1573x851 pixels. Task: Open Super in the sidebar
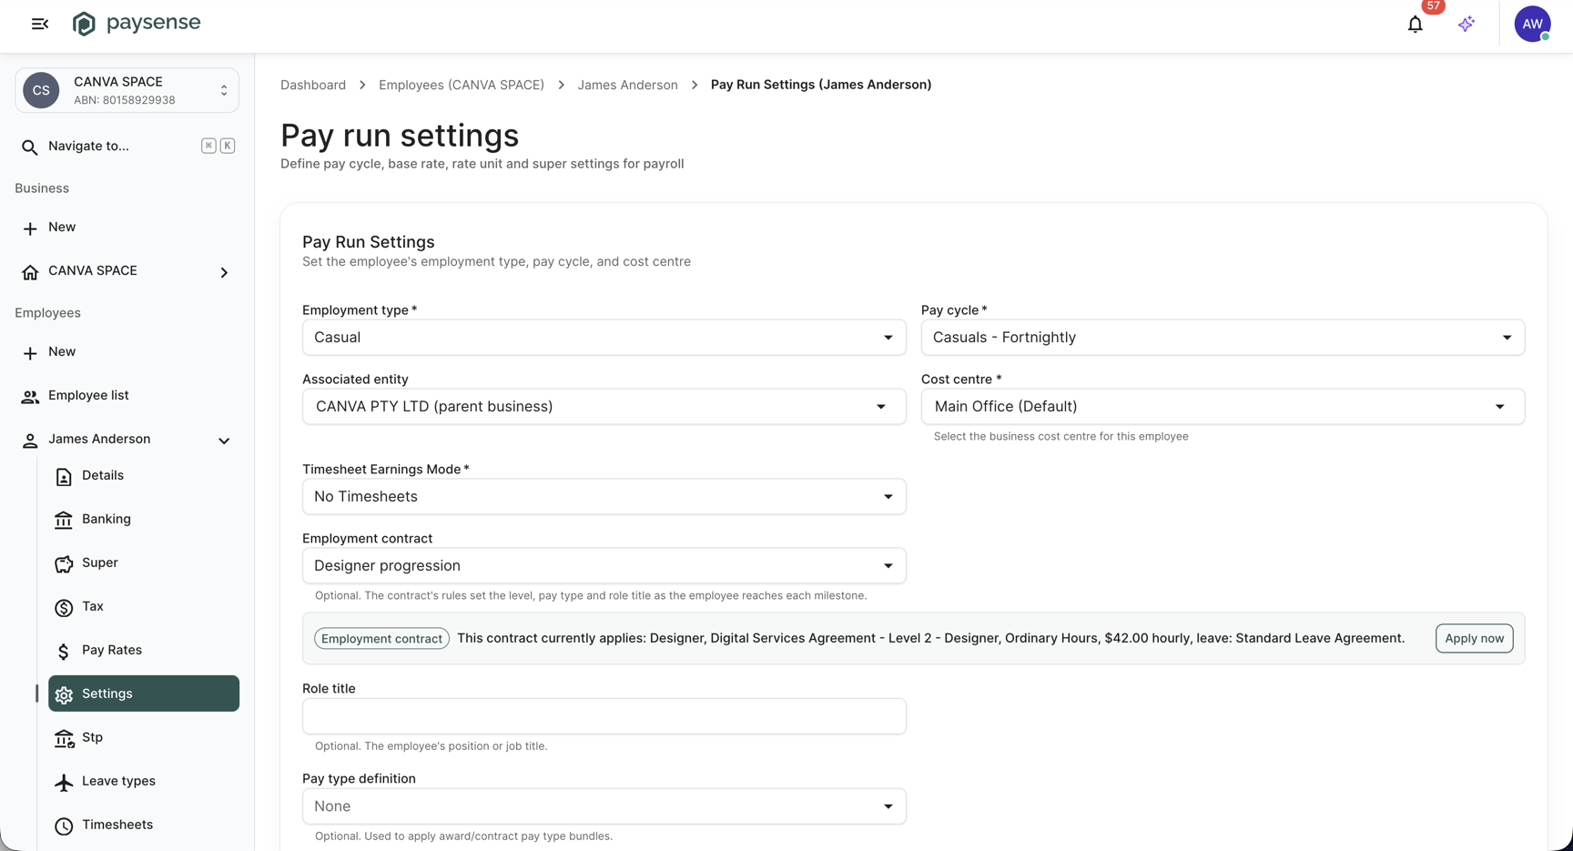[x=144, y=563]
